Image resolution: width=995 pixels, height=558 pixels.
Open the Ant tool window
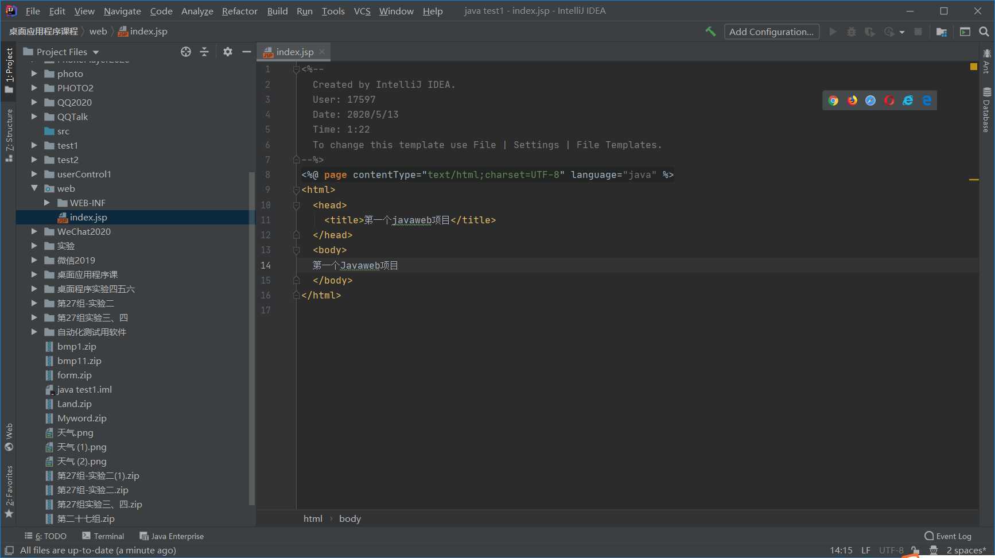986,61
